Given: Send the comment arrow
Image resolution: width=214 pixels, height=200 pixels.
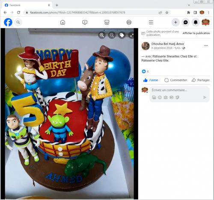Looking at the screenshot, I should 205,97.
